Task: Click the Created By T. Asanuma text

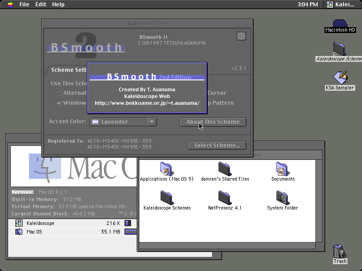Action: pyautogui.click(x=147, y=89)
